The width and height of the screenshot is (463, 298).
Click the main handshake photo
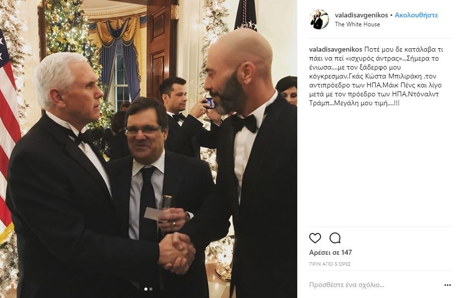(148, 149)
